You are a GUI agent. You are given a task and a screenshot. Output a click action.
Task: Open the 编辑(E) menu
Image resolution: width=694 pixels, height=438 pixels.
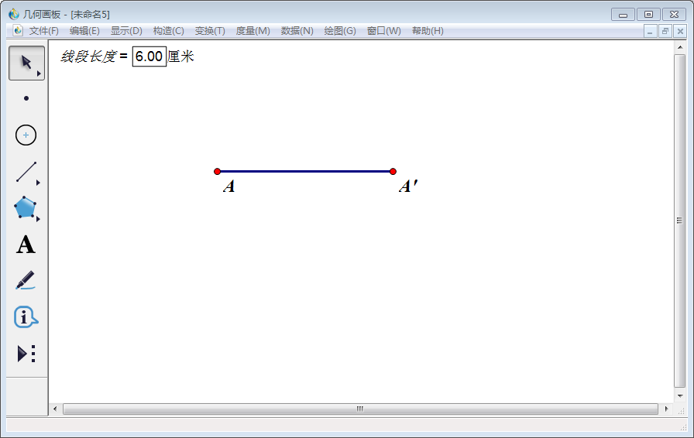[x=84, y=31]
